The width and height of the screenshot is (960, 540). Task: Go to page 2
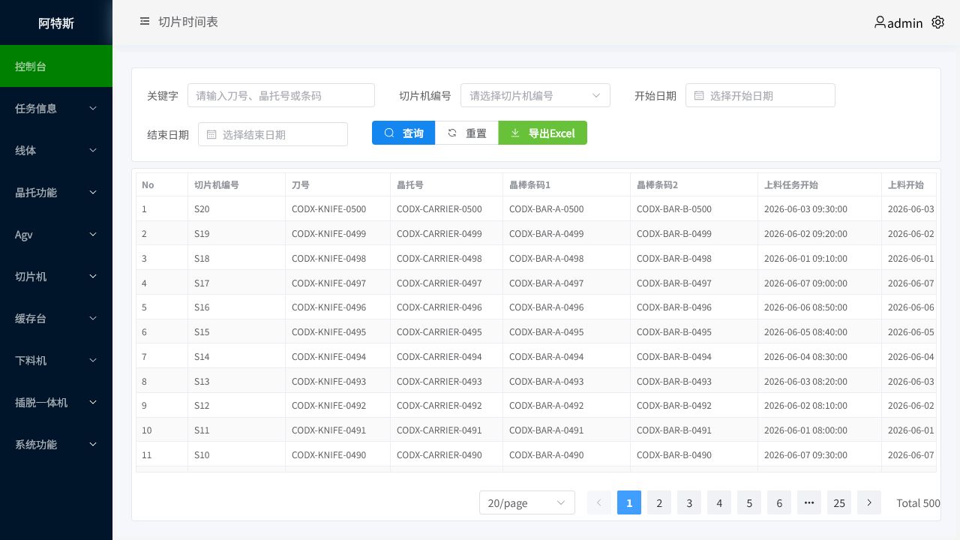click(x=659, y=502)
